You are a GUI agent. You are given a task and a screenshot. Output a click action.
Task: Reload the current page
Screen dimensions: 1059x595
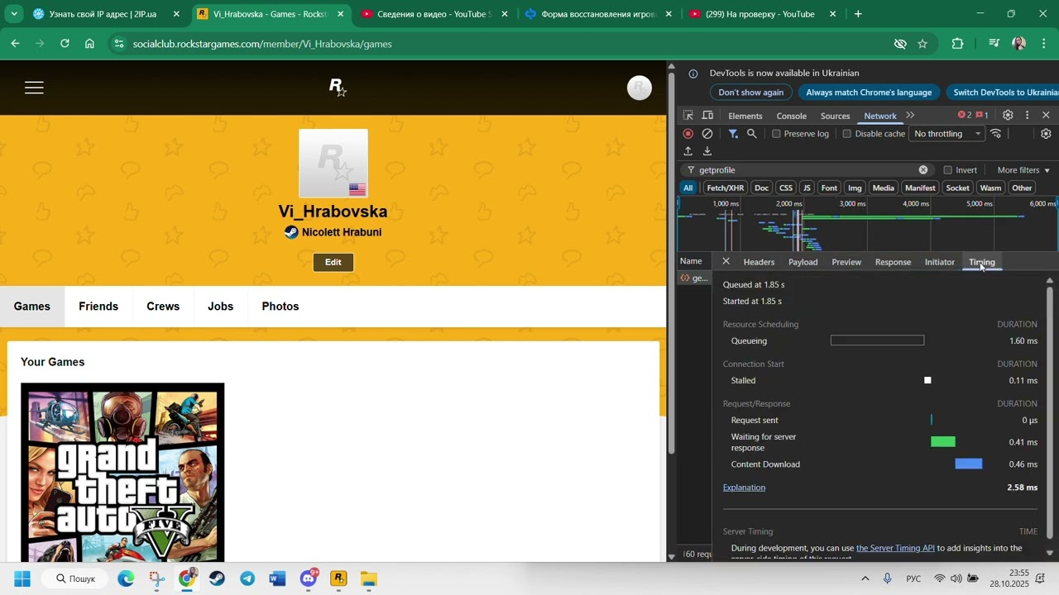coord(65,44)
